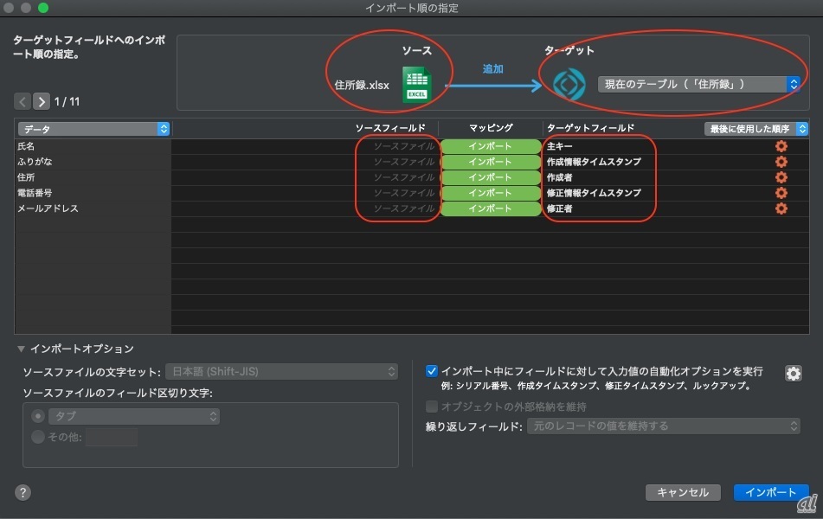Toggle auto-enter options during import checkbox
Viewport: 823px width, 519px height.
pyautogui.click(x=432, y=371)
